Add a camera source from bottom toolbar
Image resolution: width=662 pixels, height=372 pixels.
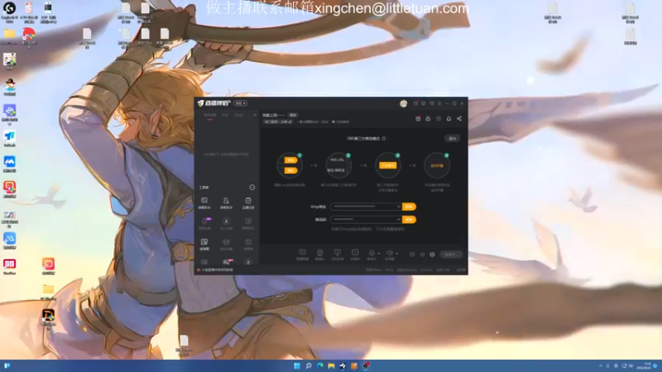pyautogui.click(x=320, y=255)
